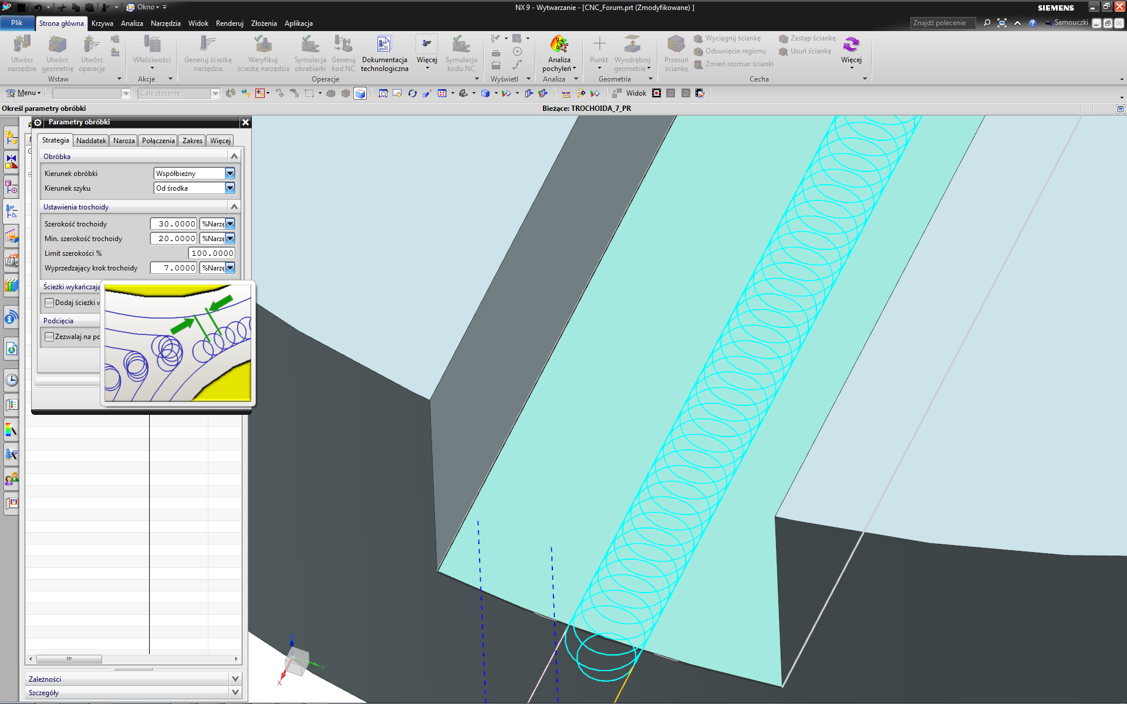The width and height of the screenshot is (1127, 704).
Task: Open constraint navigator in left sidebar
Action: [11, 162]
